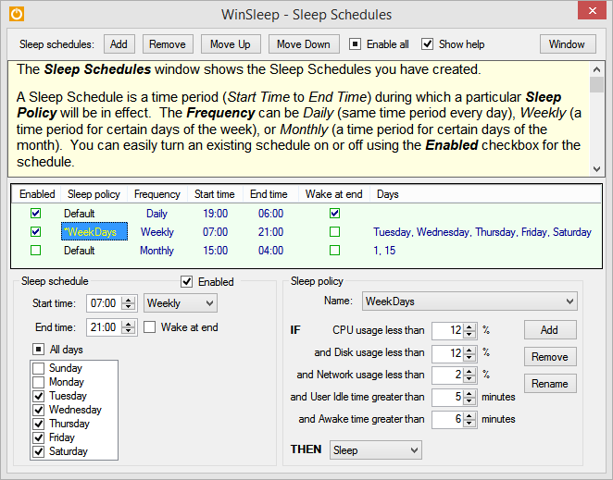
Task: Toggle Enabled for the Daily schedule row
Action: tap(35, 214)
